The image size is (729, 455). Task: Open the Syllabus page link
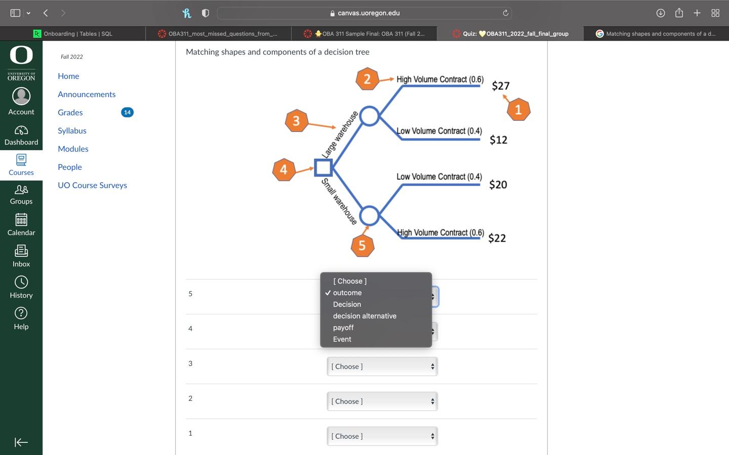click(x=72, y=130)
